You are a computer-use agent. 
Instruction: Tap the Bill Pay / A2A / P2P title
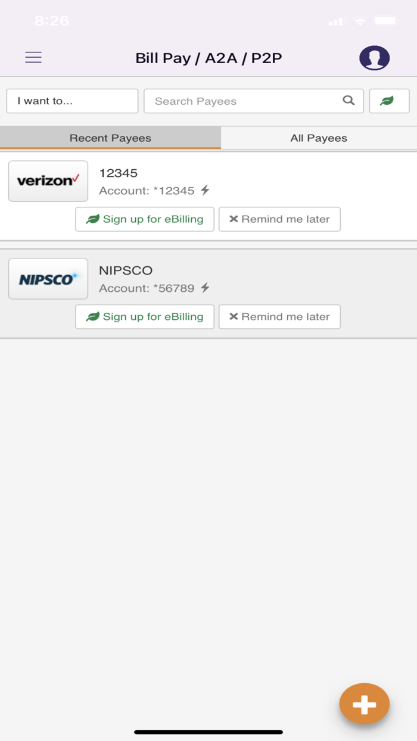pos(208,58)
